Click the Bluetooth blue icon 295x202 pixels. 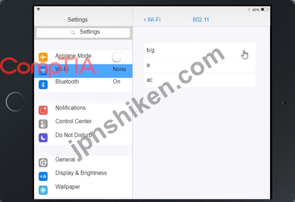pos(43,85)
